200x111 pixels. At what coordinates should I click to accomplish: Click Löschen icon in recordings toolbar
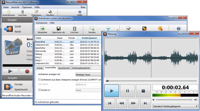pos(75,28)
